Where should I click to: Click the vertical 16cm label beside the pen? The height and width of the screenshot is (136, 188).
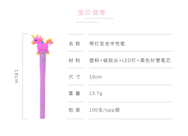coord(16,76)
